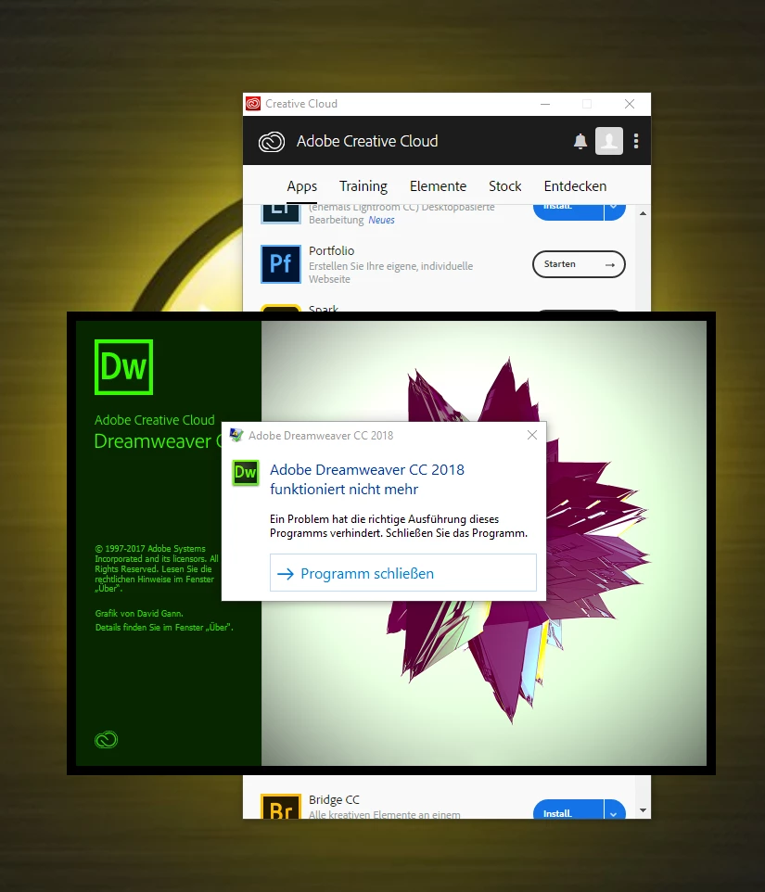Click the Dw icon in the error dialog
Viewport: 765px width, 892px height.
pos(246,473)
